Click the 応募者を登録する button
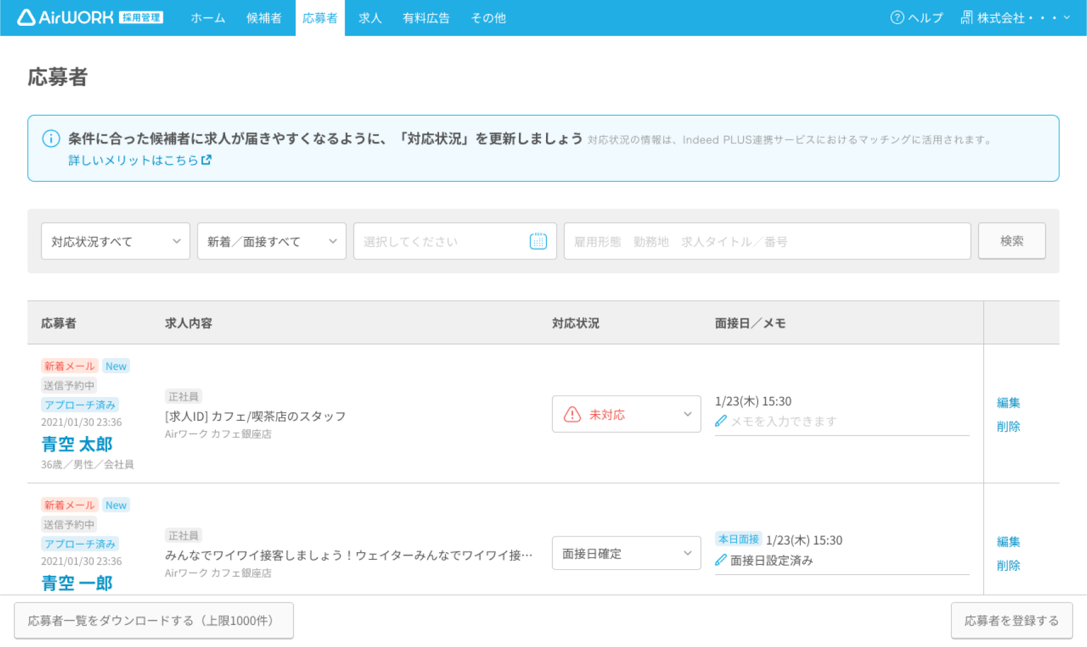Viewport: 1087px width, 647px height. (x=1012, y=621)
